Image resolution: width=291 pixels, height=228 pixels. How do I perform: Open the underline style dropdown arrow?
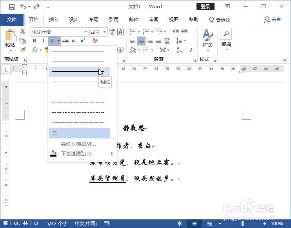[58, 41]
